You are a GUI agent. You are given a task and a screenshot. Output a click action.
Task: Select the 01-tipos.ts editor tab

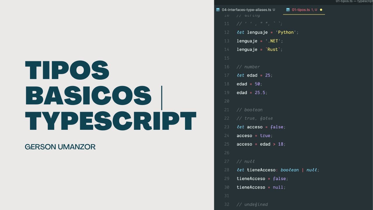304,10
